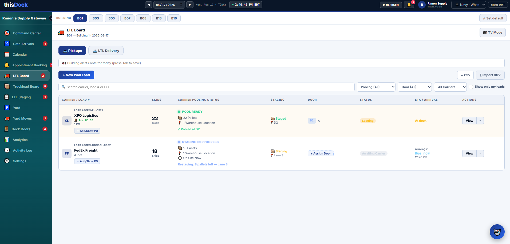Click the New Pool Load button

tap(76, 75)
